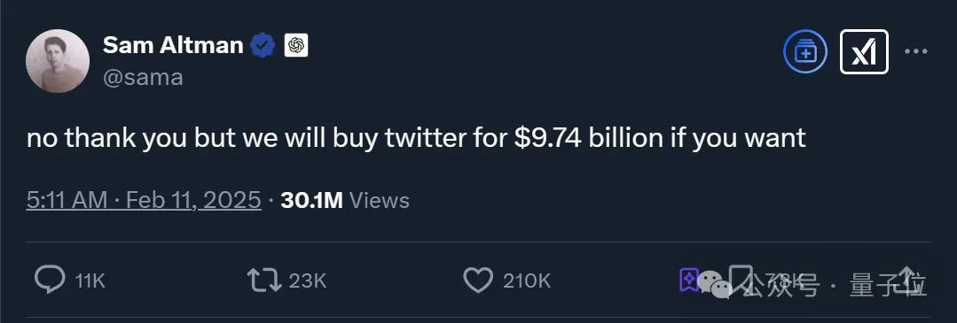The width and height of the screenshot is (957, 323).
Task: Open the Sam Altman display name
Action: tap(173, 45)
